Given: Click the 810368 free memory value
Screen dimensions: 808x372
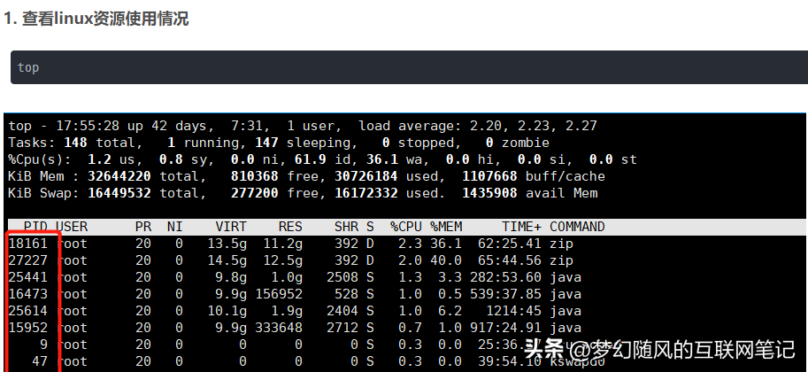Looking at the screenshot, I should tap(254, 176).
